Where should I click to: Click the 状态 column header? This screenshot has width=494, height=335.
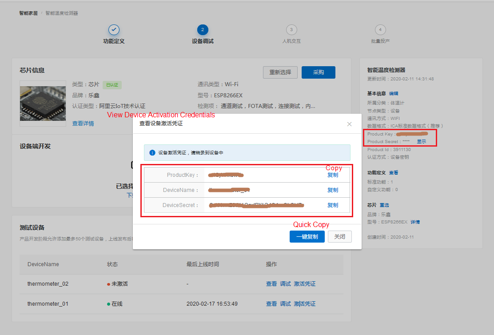112,264
